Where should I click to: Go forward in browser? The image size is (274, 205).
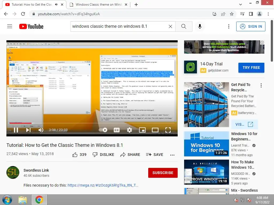click(14, 14)
